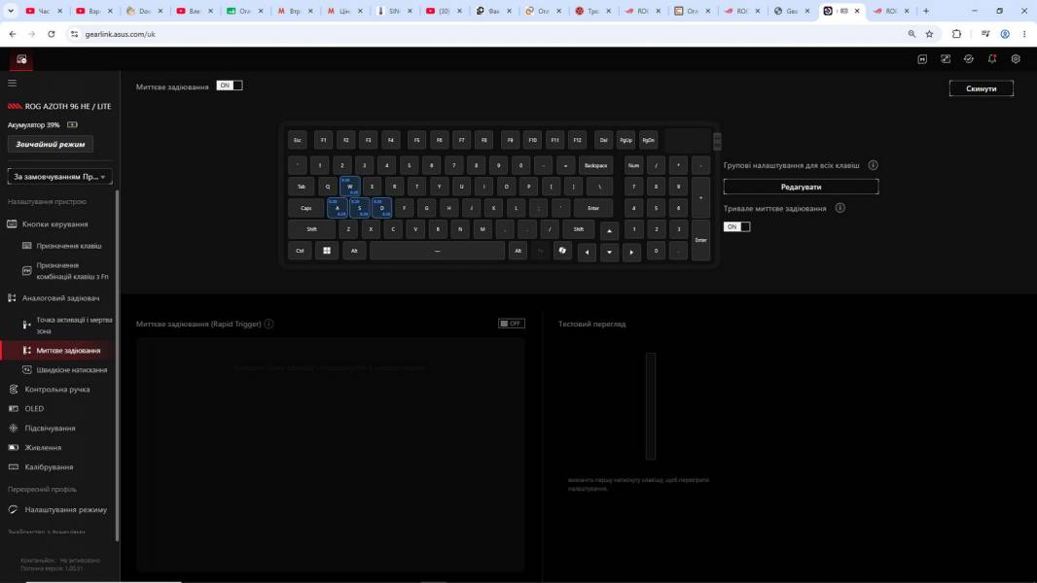Collapse the Аналоговий задіювач section
This screenshot has width=1037, height=583.
60,297
